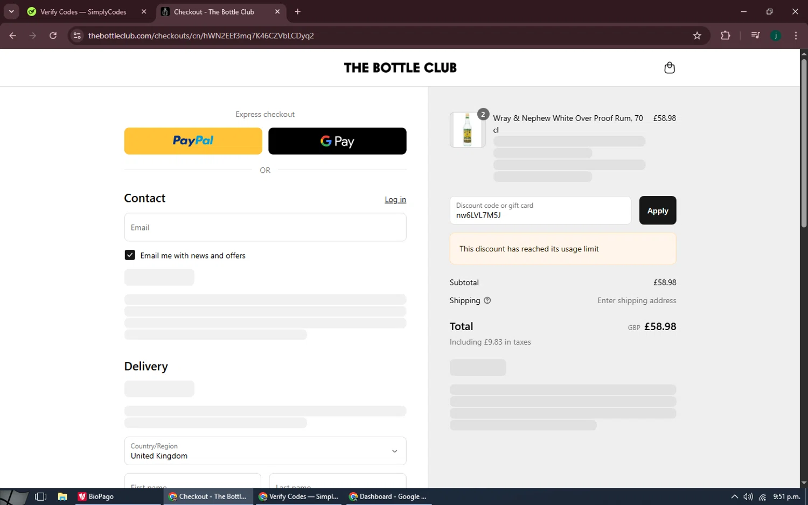Screen dimensions: 808x505
Task: Open the Chrome profile avatar
Action: point(776,36)
